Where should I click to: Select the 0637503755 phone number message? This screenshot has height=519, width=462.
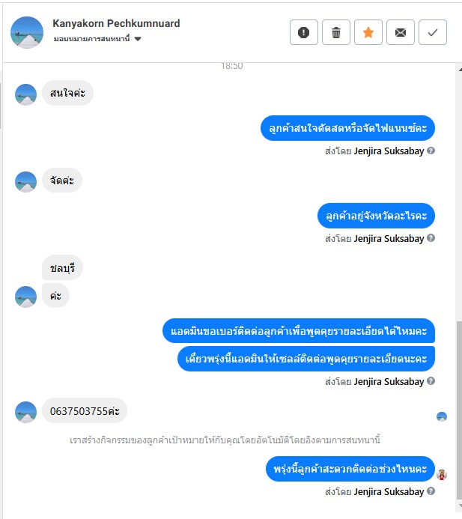coord(85,410)
